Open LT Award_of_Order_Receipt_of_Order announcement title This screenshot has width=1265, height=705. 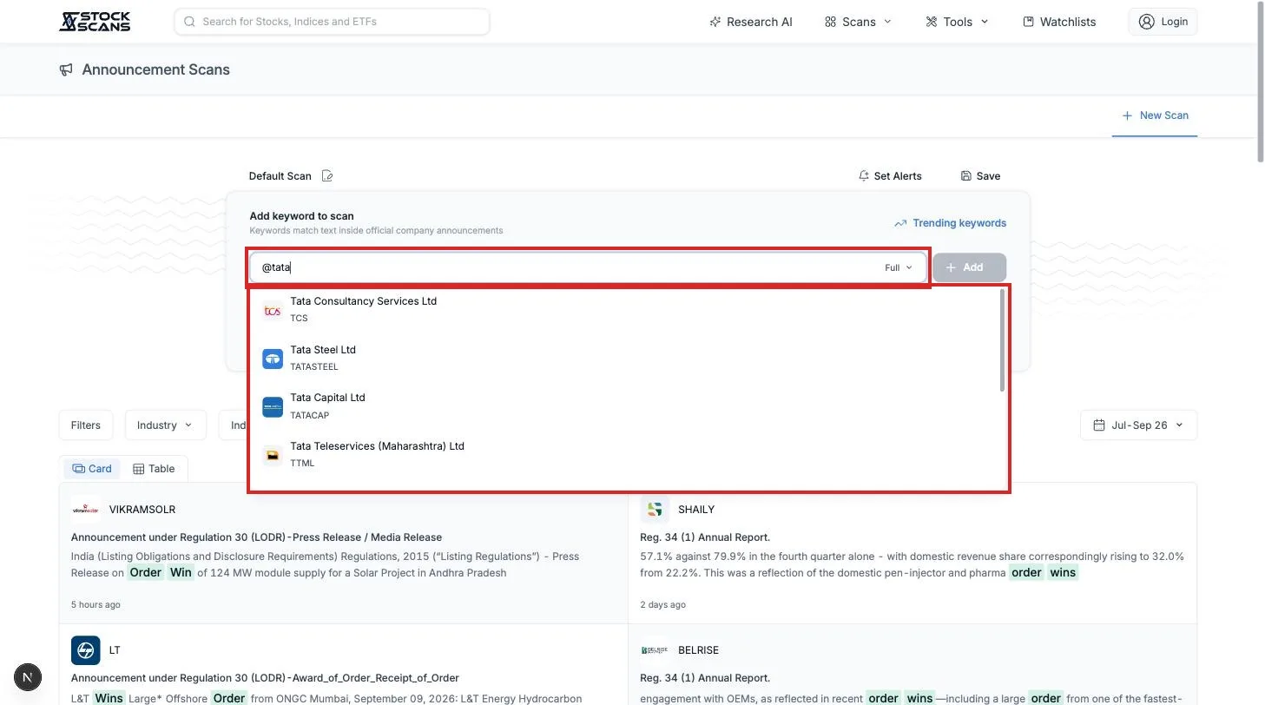265,678
